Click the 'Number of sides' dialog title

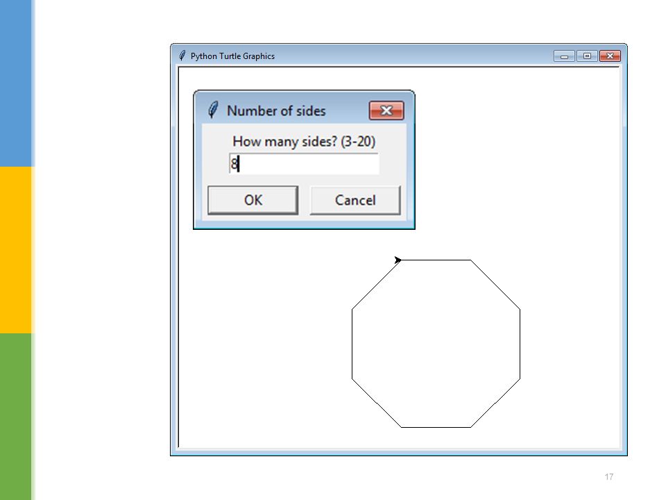point(276,110)
